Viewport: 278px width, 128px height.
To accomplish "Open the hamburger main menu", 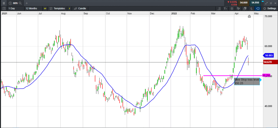I will [x=4, y=3].
